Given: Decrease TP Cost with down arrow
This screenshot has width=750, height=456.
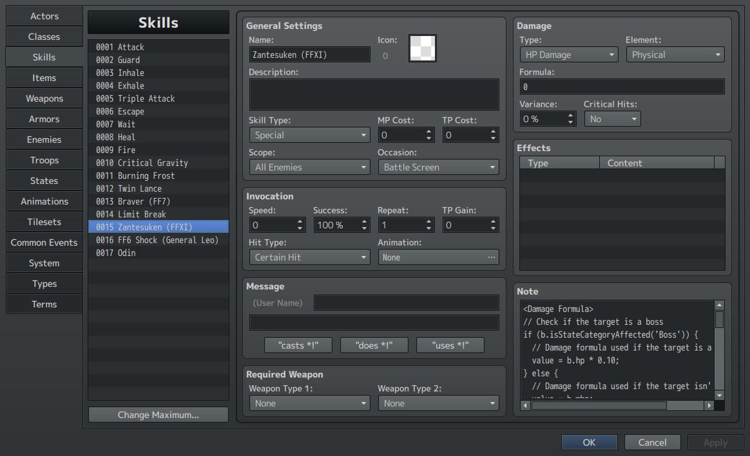Looking at the screenshot, I should (493, 138).
